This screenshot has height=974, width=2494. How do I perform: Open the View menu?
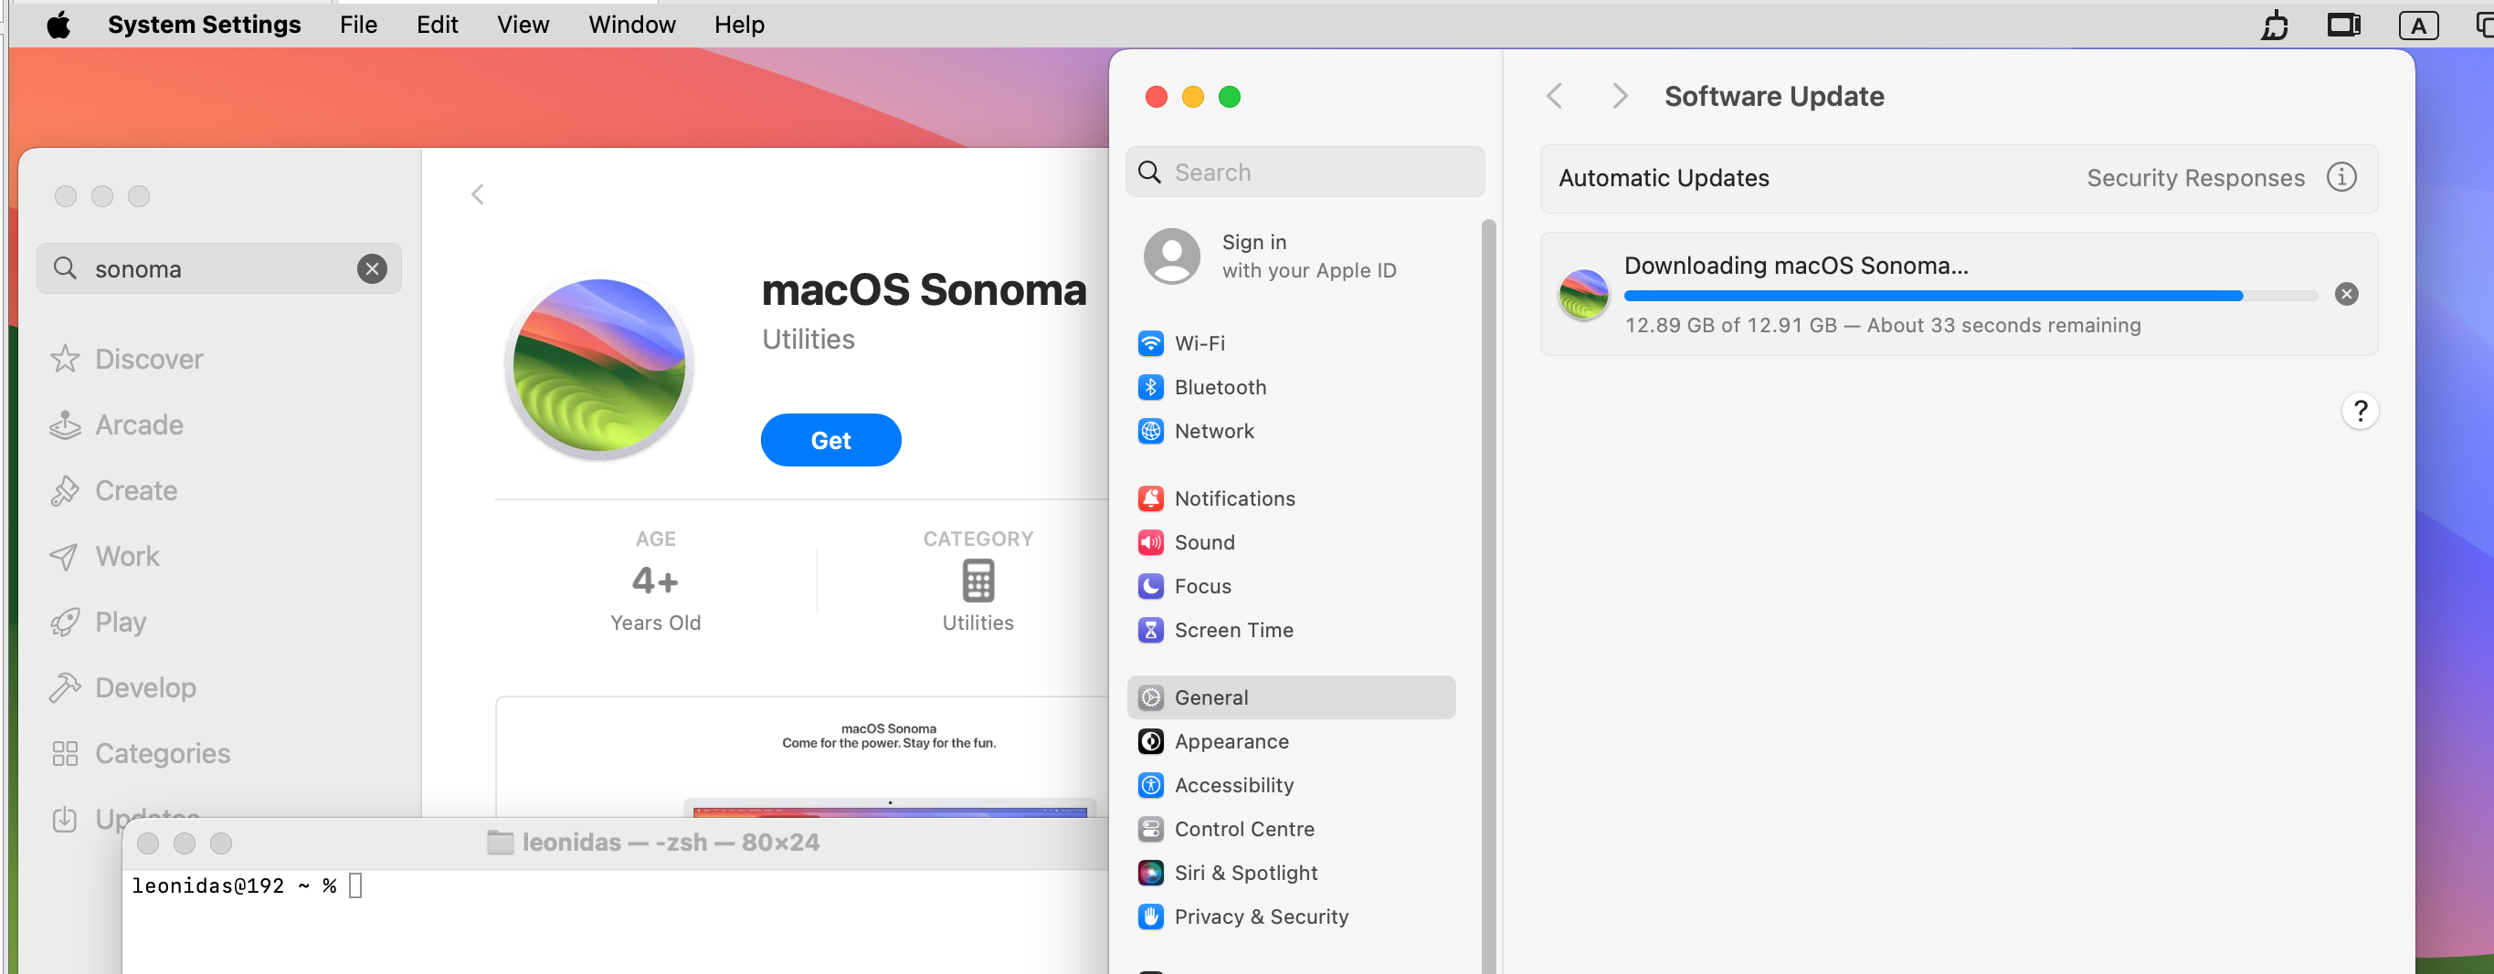click(523, 24)
